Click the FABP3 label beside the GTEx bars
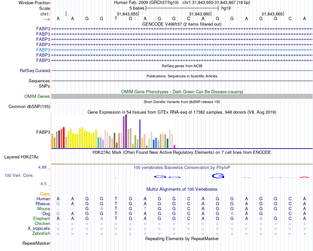The image size is (313, 251). click(43, 132)
